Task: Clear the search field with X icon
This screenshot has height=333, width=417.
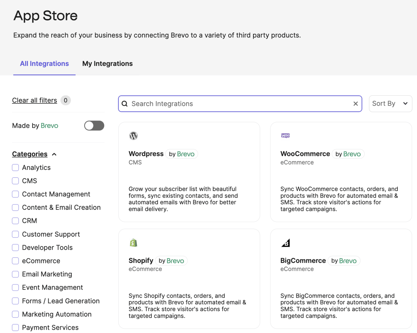Action: tap(355, 104)
